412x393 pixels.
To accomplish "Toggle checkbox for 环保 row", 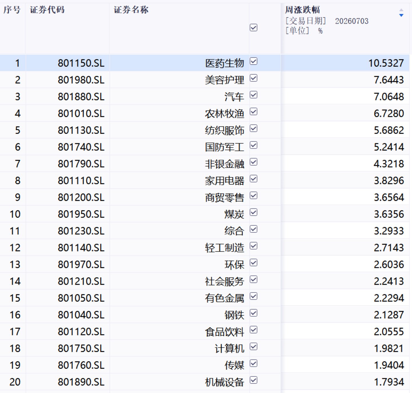I will pyautogui.click(x=253, y=263).
